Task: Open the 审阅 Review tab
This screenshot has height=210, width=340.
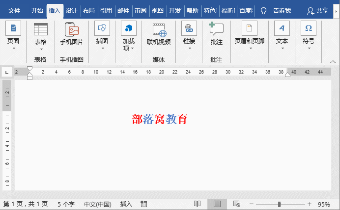Action: pyautogui.click(x=141, y=11)
